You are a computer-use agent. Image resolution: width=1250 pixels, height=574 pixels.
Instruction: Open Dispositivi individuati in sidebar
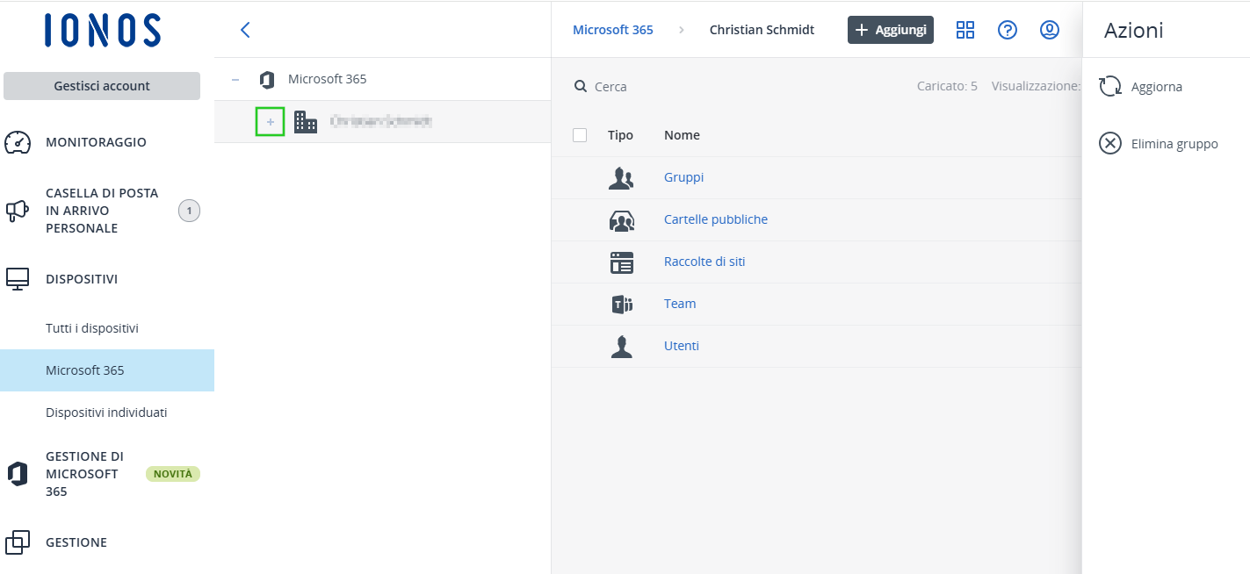(106, 413)
